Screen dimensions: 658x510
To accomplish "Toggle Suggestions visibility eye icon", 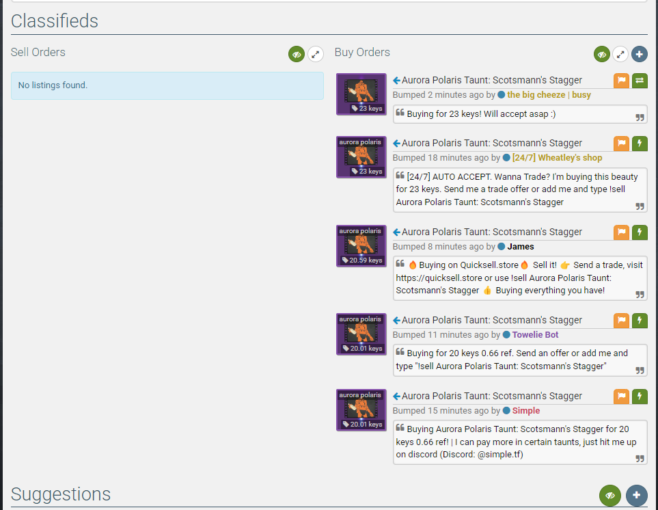I will coord(610,496).
